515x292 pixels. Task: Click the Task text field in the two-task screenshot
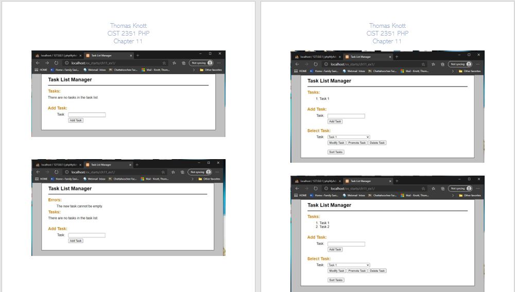click(x=346, y=244)
